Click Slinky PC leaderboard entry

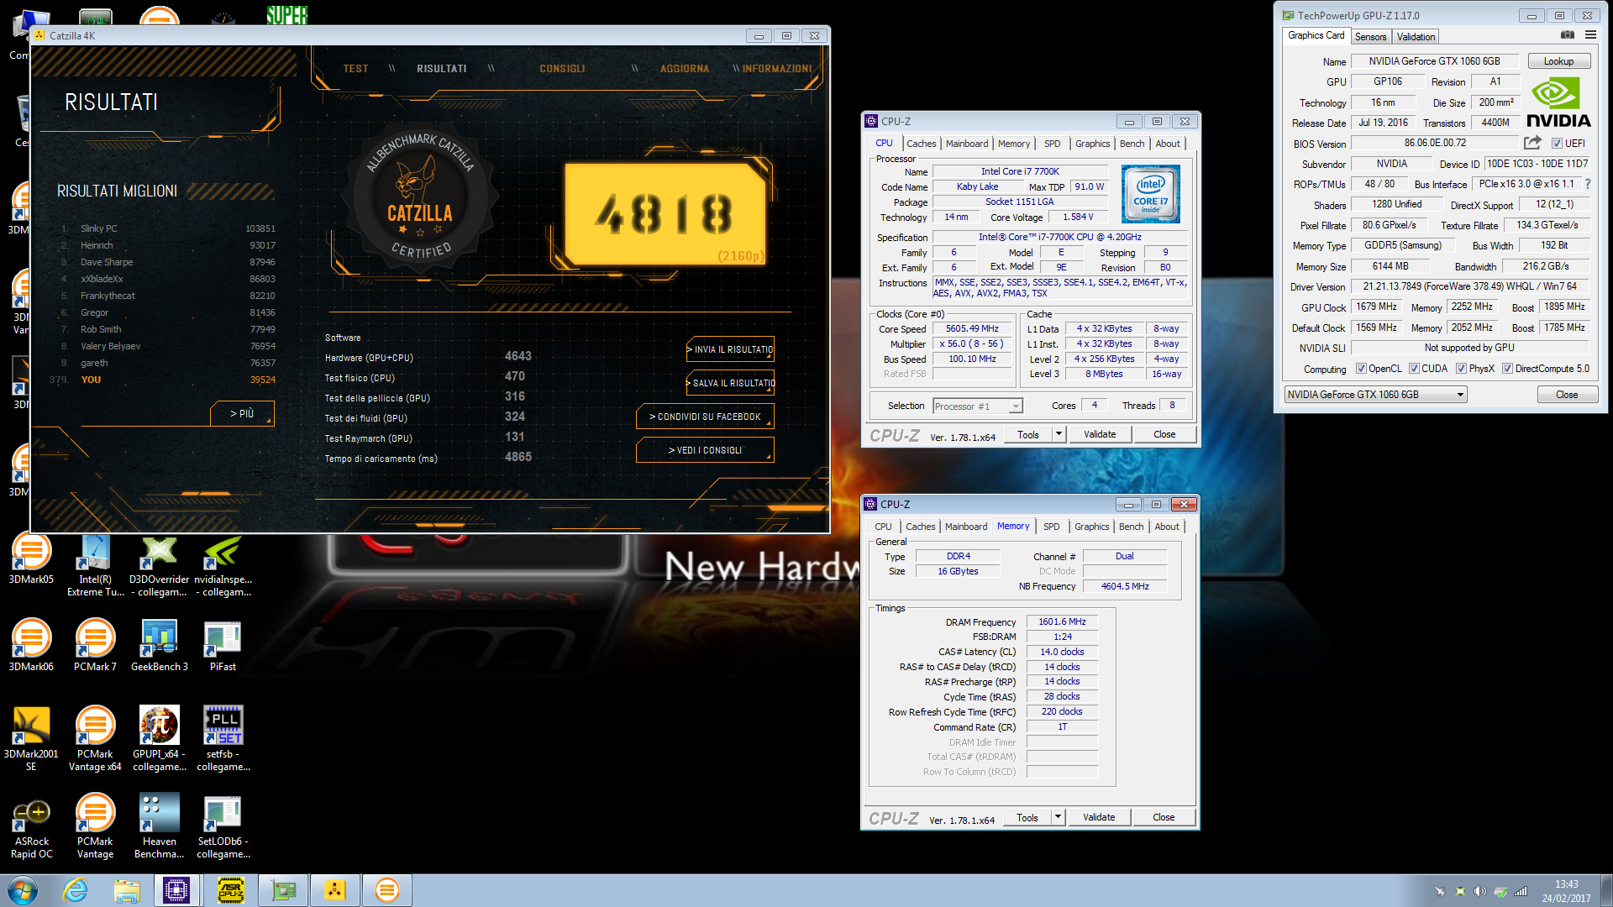click(x=168, y=228)
